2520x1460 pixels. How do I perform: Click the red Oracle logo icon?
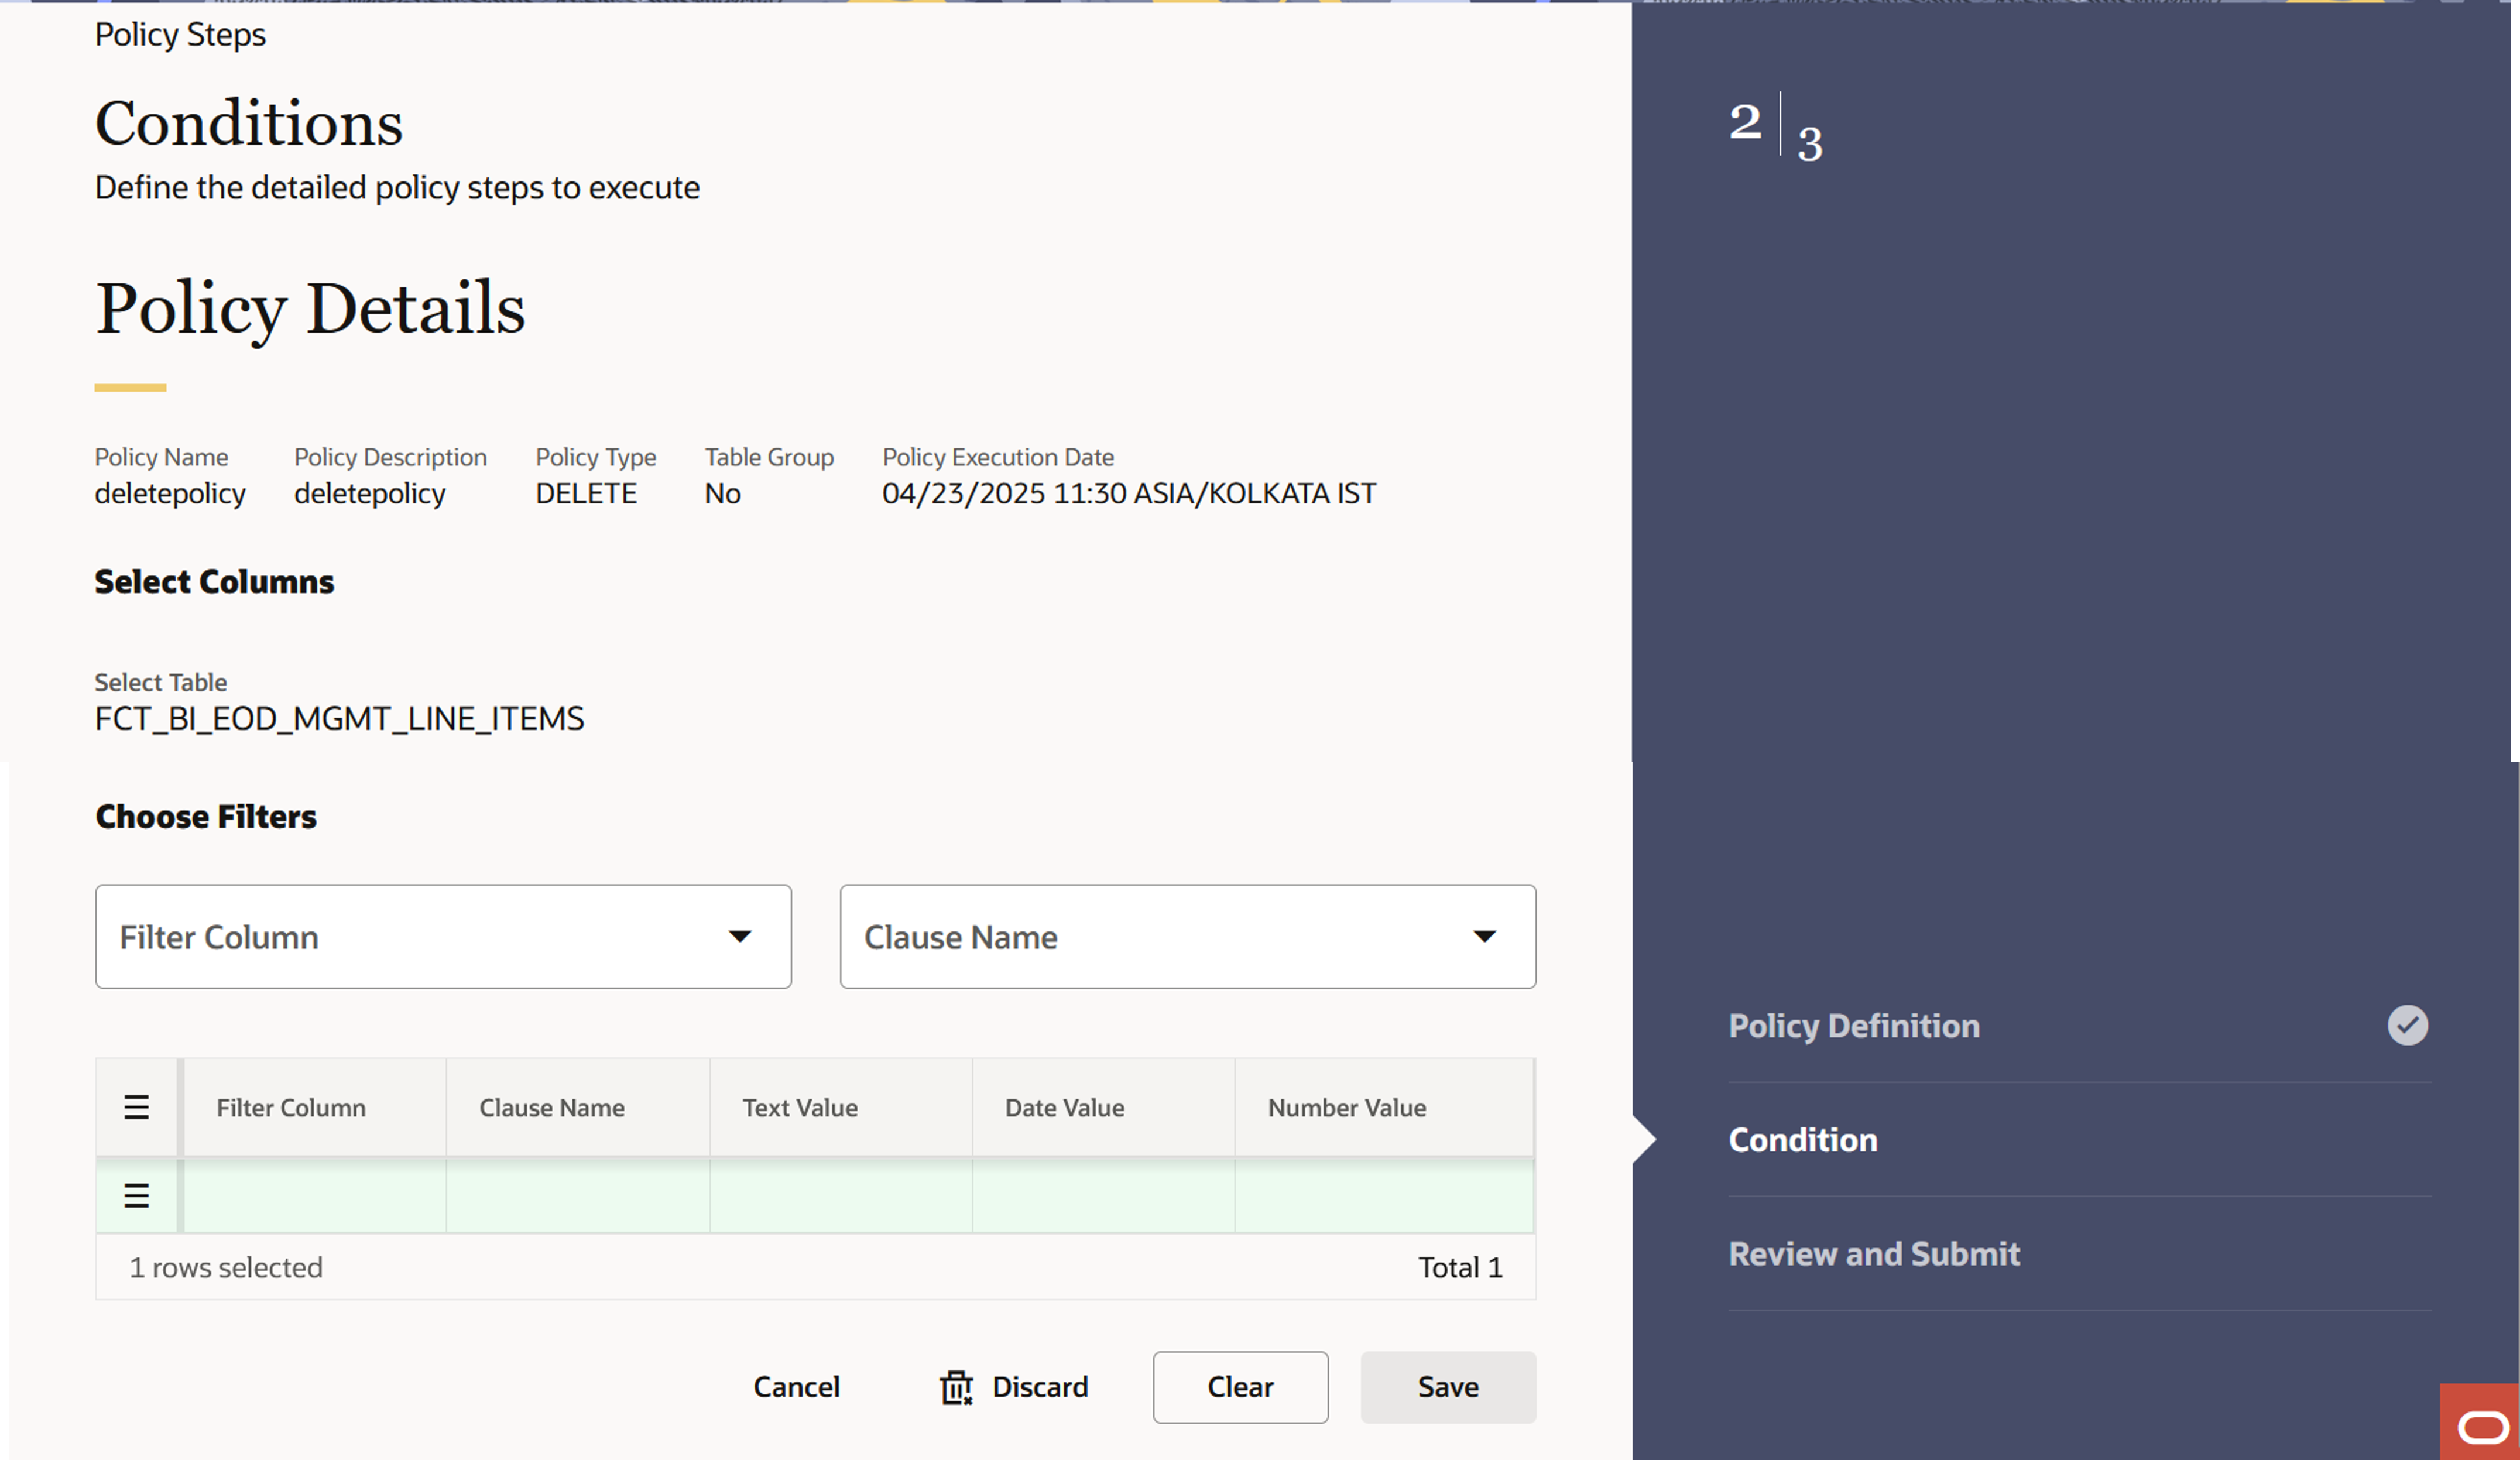click(x=2482, y=1426)
